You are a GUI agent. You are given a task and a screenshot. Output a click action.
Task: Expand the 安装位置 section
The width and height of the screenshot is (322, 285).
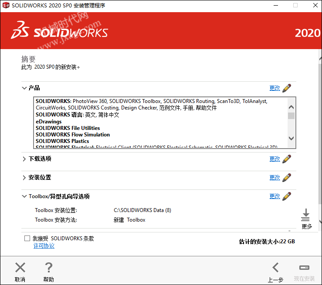point(24,178)
